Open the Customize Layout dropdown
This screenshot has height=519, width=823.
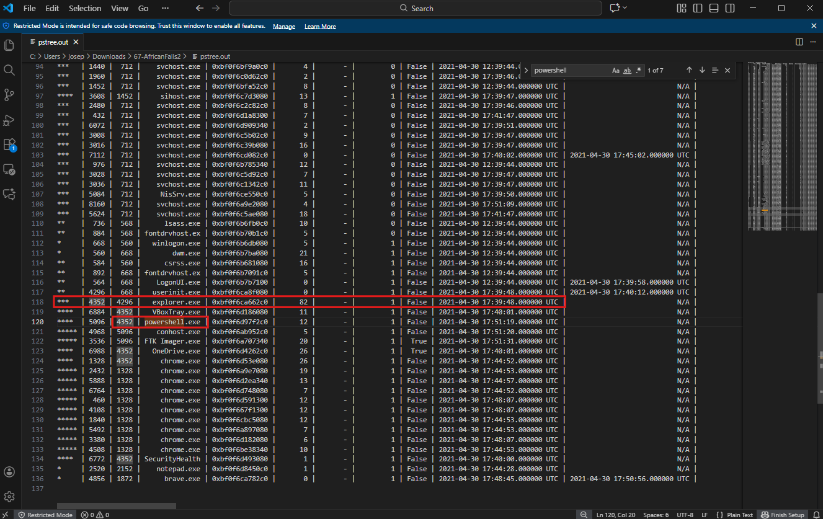[682, 8]
